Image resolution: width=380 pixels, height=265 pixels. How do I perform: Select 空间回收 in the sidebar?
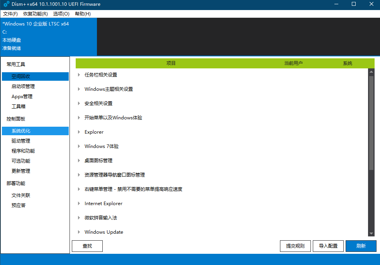tap(35, 76)
